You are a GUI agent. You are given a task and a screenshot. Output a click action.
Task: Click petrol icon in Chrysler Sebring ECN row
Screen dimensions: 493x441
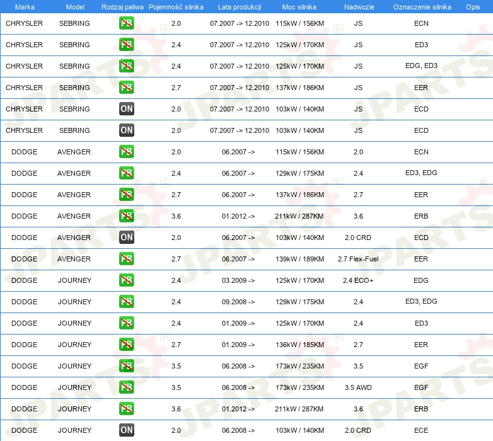(126, 23)
